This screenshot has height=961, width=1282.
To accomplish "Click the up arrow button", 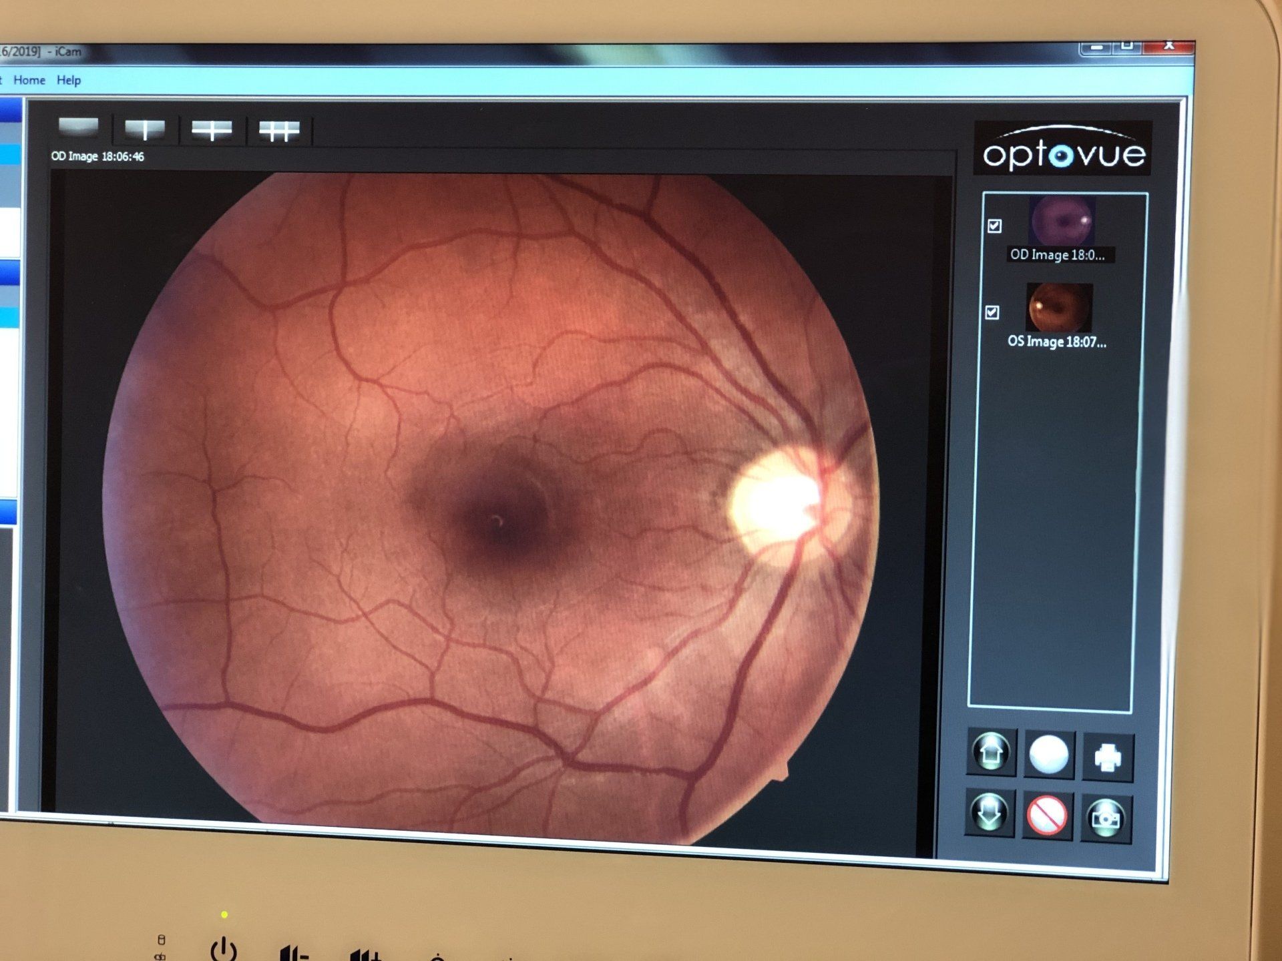I will 992,752.
